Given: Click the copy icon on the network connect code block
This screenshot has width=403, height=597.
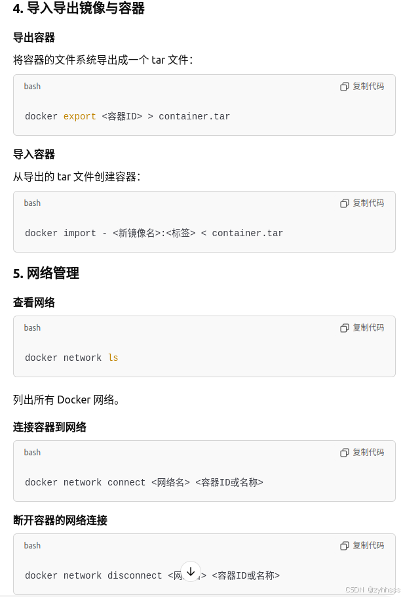Looking at the screenshot, I should click(344, 452).
